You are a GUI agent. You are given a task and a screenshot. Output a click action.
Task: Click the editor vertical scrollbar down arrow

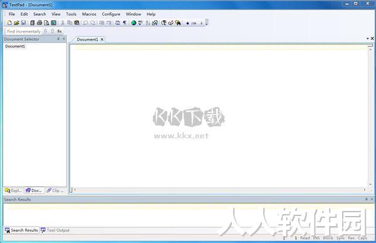click(x=370, y=185)
